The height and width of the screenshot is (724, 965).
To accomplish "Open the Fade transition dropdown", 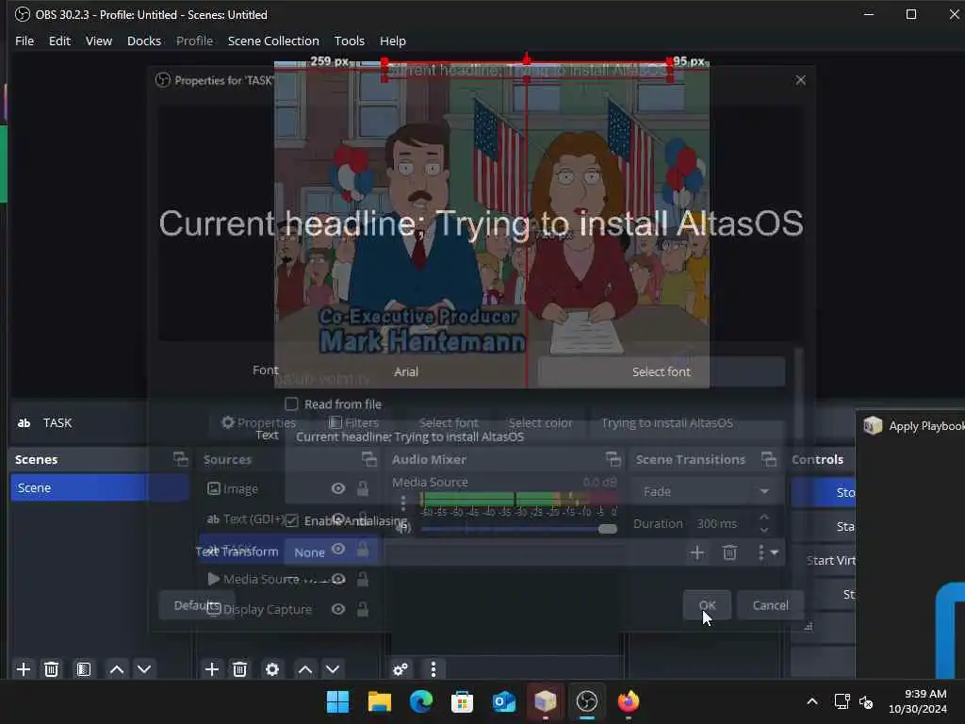I will pyautogui.click(x=707, y=491).
